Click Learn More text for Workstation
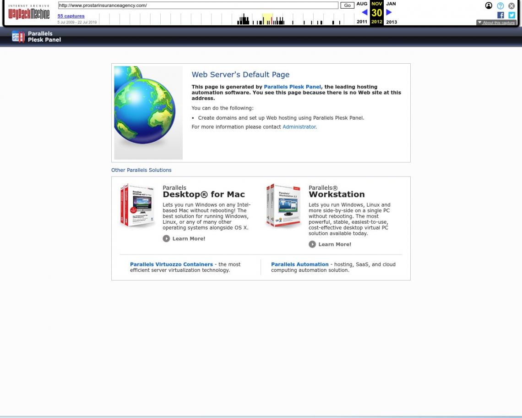 point(335,244)
